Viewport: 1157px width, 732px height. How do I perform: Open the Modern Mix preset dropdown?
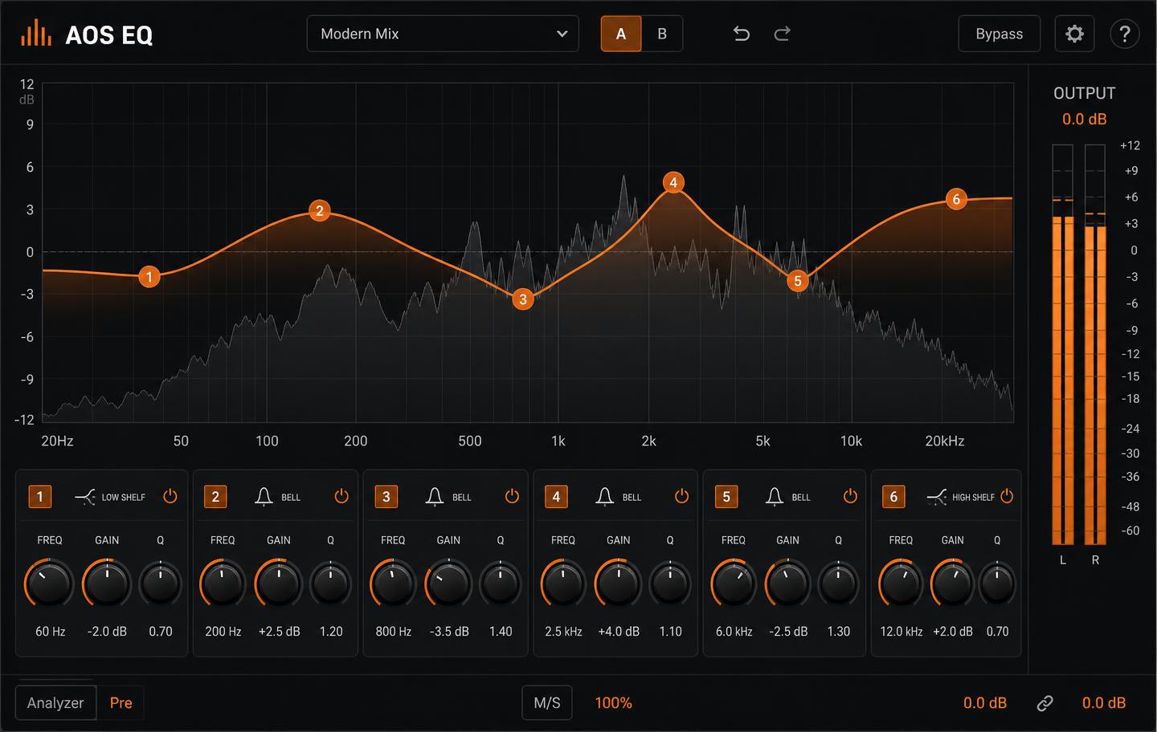[x=443, y=34]
